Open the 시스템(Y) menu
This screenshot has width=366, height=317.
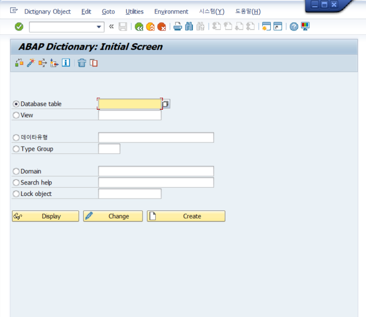point(212,11)
